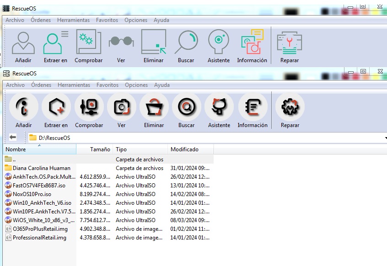387x266 pixels.
Task: Sort list by Modificado column header
Action: (x=191, y=149)
